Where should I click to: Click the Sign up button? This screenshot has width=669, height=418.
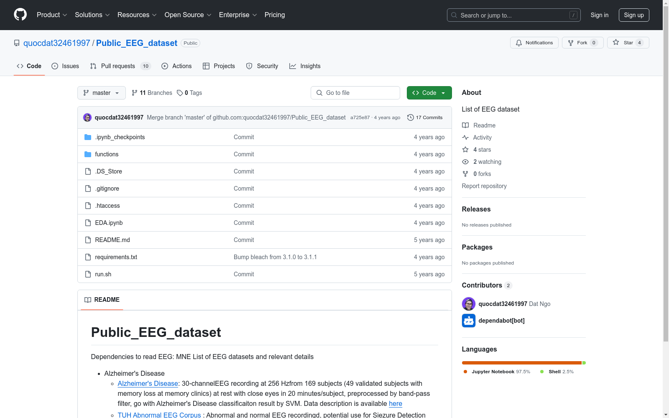(x=634, y=15)
